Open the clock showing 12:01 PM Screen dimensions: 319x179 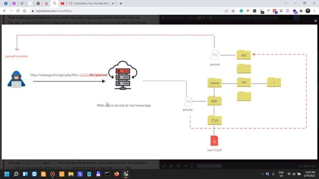(310, 174)
